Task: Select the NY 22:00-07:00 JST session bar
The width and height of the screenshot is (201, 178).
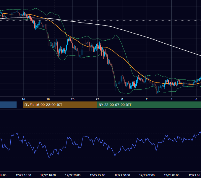Action: 149,105
